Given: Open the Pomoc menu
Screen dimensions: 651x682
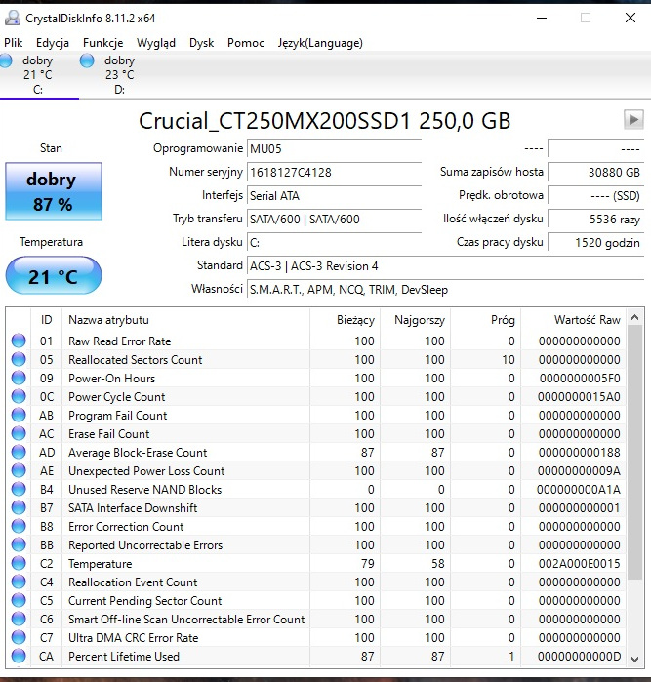Looking at the screenshot, I should click(245, 43).
